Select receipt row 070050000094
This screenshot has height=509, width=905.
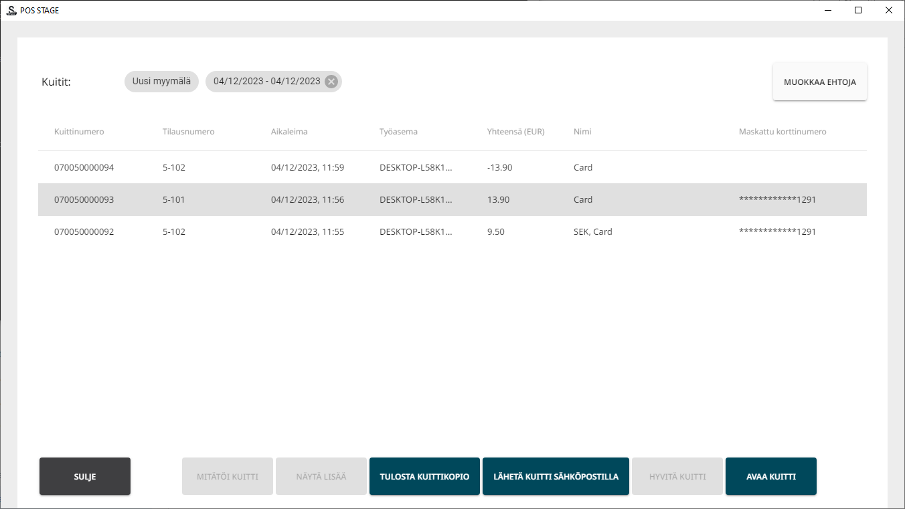(84, 168)
